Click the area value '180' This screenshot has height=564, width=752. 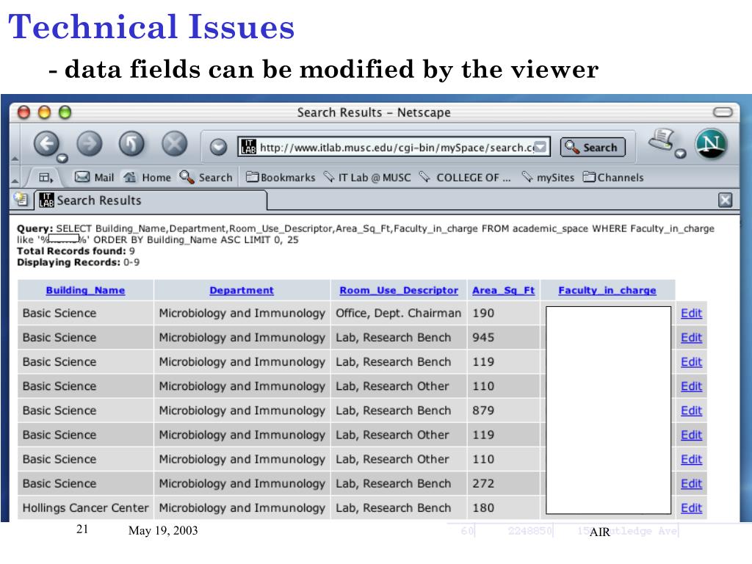pyautogui.click(x=483, y=508)
